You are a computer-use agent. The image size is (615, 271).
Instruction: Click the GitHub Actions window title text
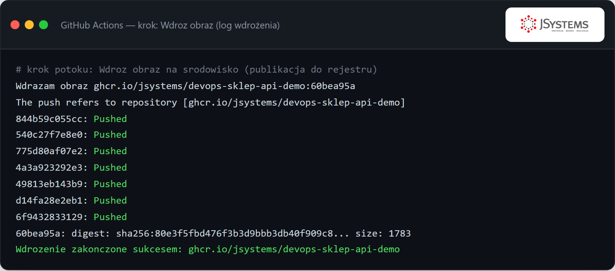(170, 25)
